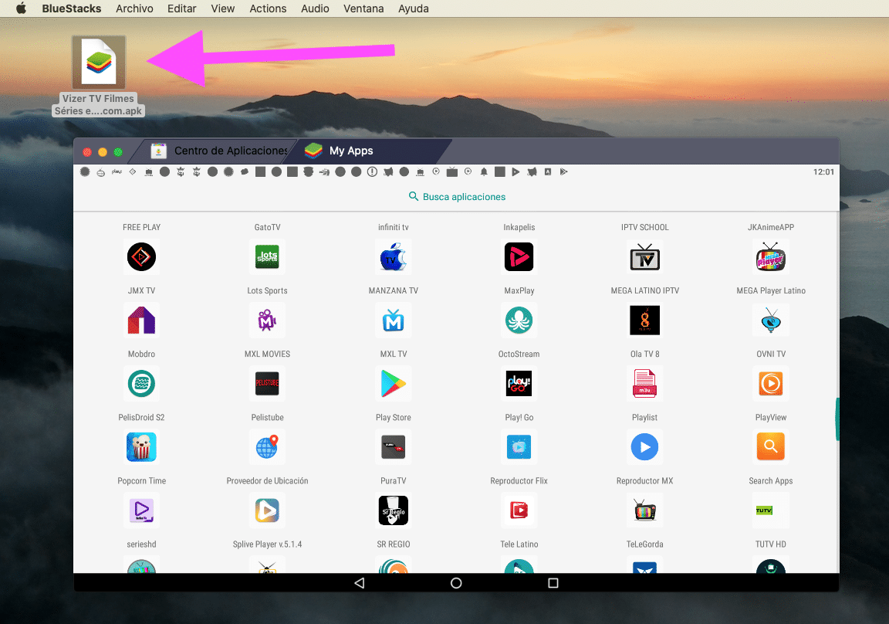
Task: Open the Playlist m3u app icon
Action: (x=644, y=384)
